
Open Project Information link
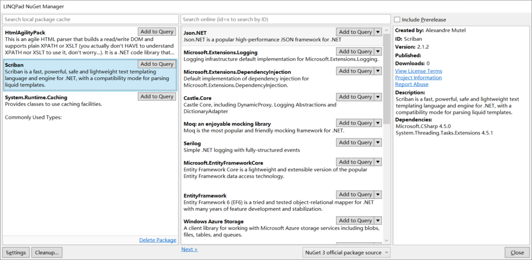pyautogui.click(x=418, y=78)
